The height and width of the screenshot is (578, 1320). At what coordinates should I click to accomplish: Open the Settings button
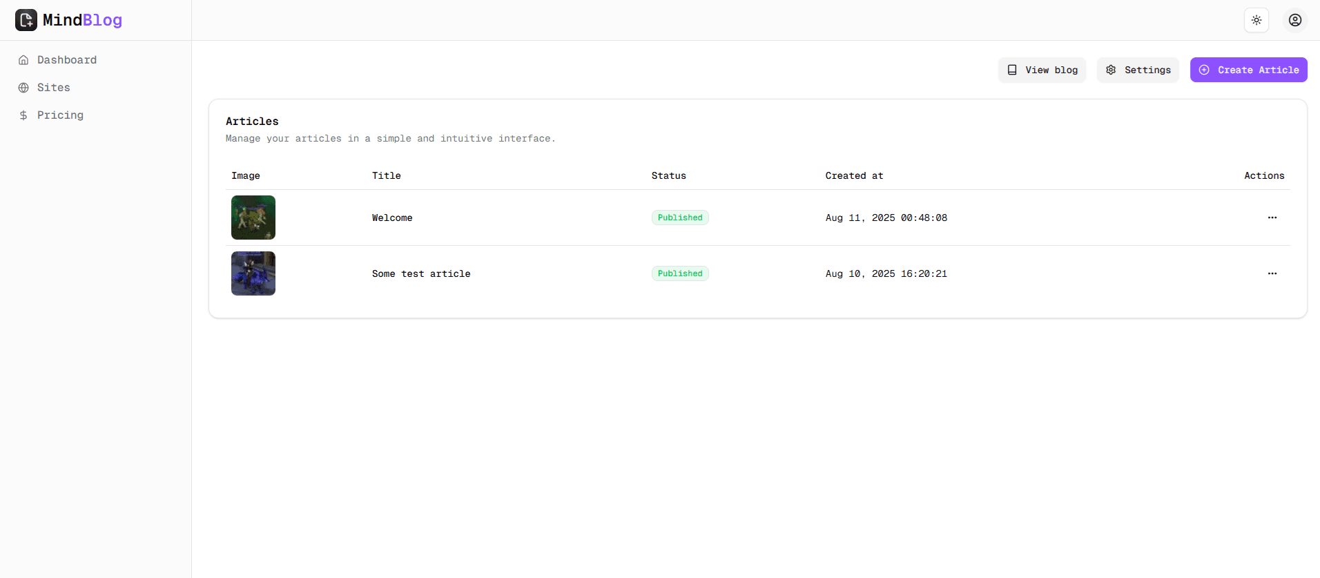[x=1138, y=70]
